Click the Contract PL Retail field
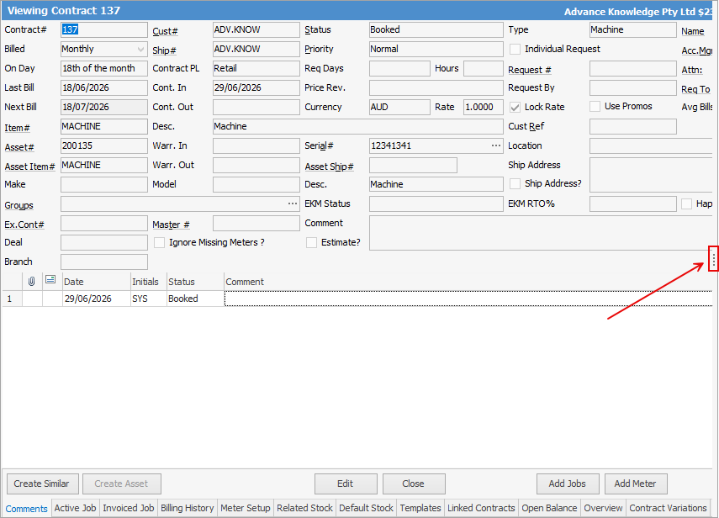Screen dimensions: 719x518 [x=256, y=68]
